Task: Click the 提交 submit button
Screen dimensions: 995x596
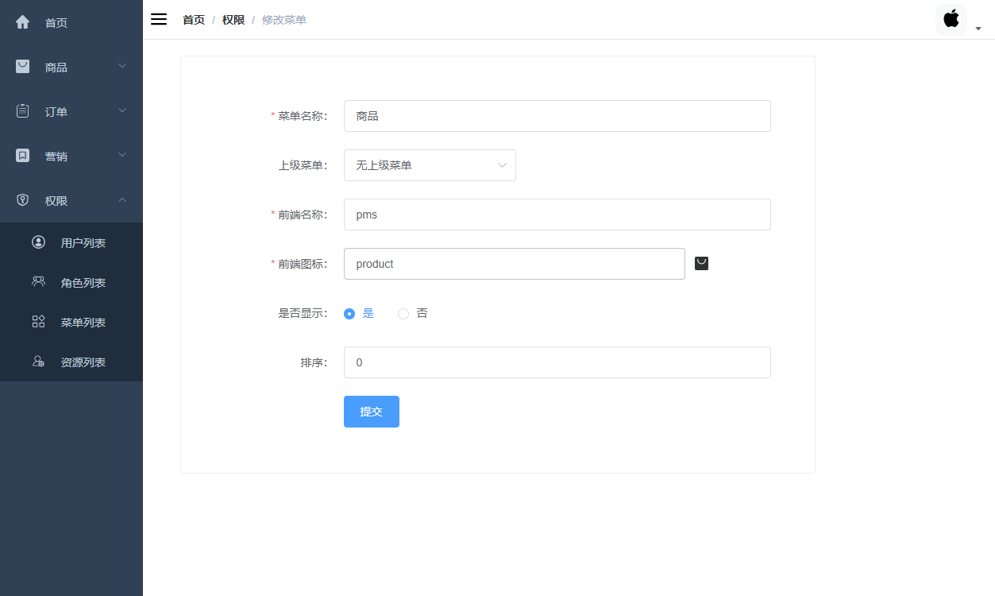Action: pos(372,412)
